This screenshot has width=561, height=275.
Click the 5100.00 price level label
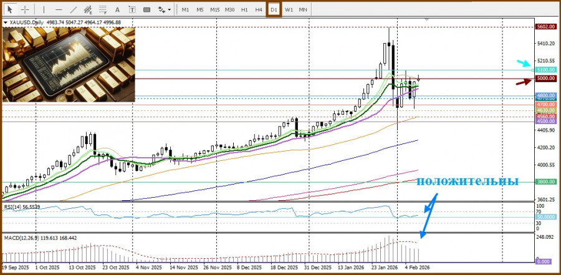545,69
